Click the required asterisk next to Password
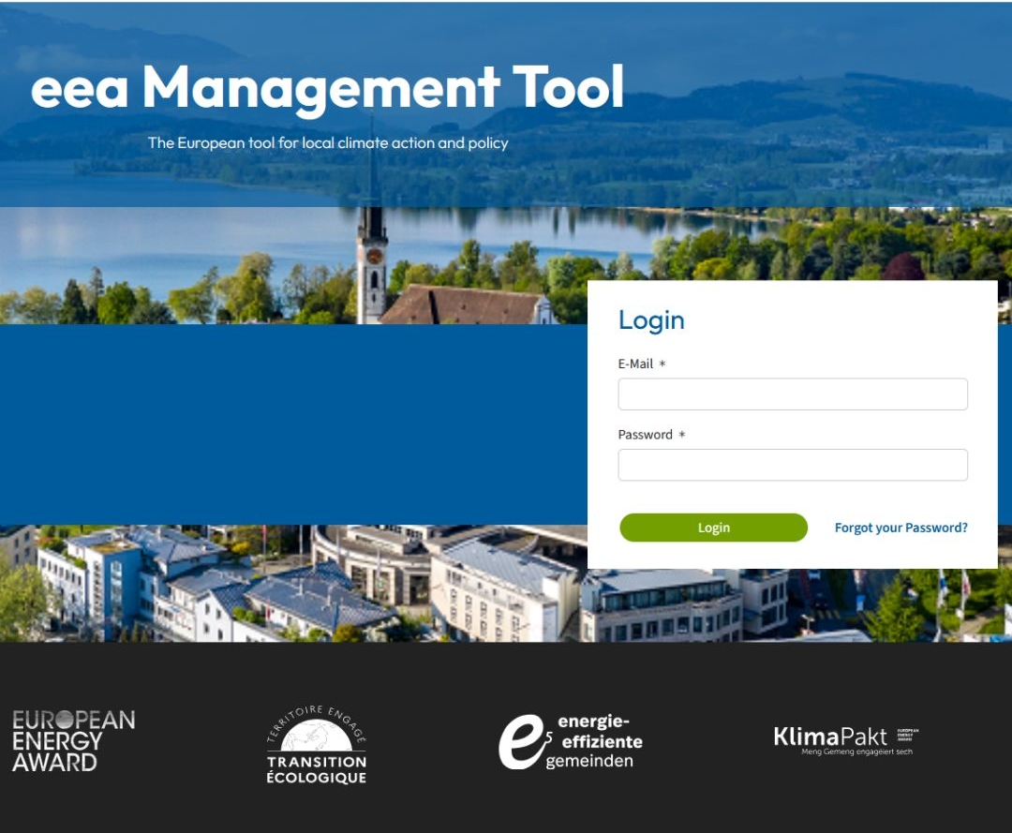This screenshot has width=1012, height=833. point(682,435)
